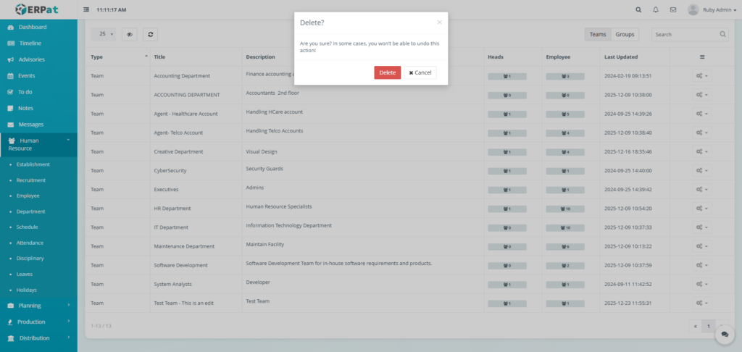The width and height of the screenshot is (742, 352).
Task: Close the Delete dialog with X
Action: pos(439,22)
